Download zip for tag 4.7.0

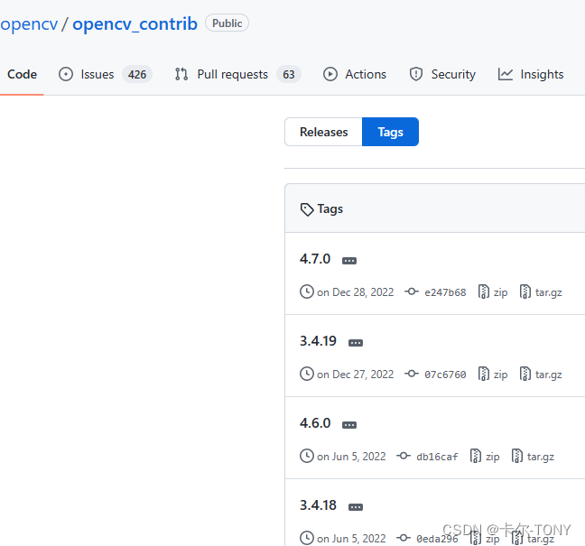tap(500, 292)
